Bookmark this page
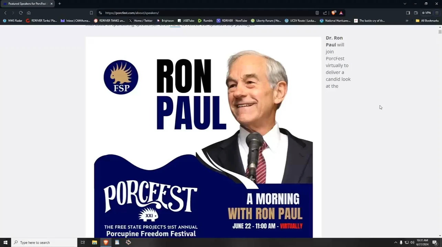The width and height of the screenshot is (442, 247). click(x=91, y=13)
